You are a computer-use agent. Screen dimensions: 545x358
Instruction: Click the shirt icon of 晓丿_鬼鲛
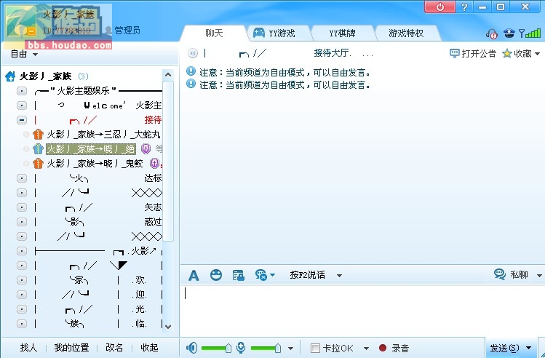pyautogui.click(x=38, y=164)
